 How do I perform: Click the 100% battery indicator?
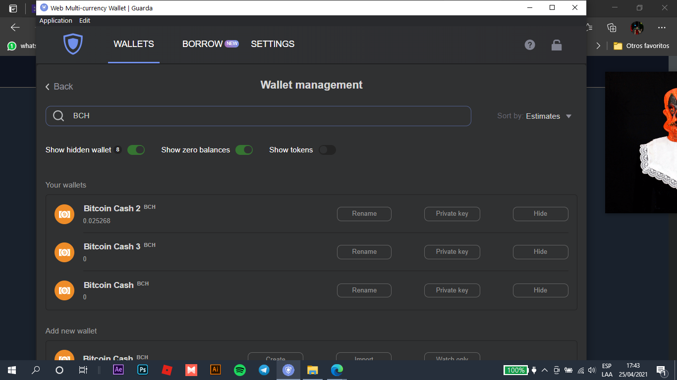[516, 370]
